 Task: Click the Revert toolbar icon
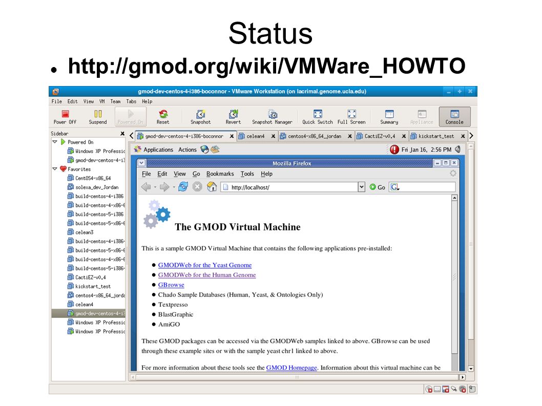[x=233, y=117]
